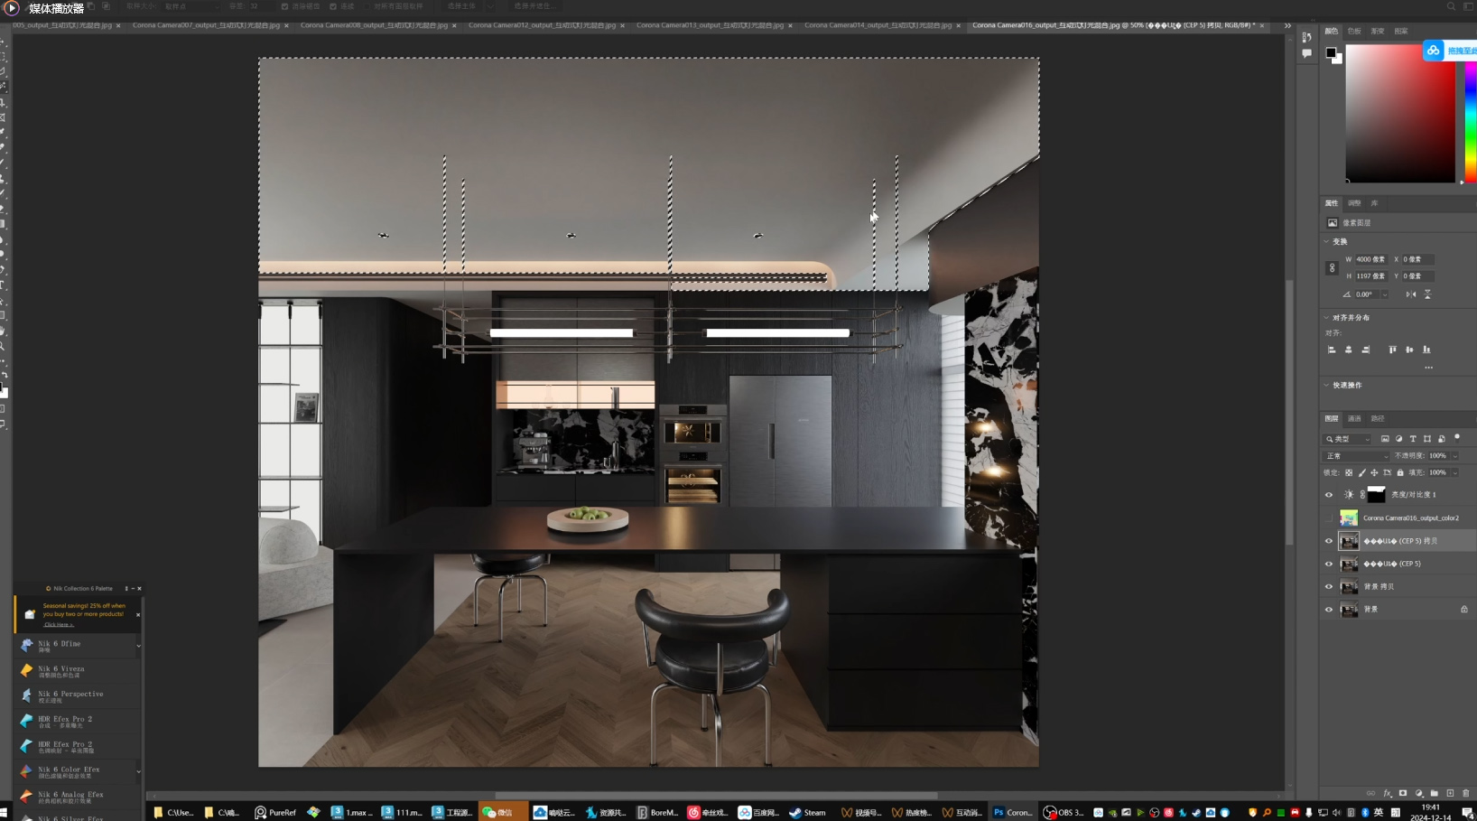Click the flip horizontal icon in Properties

1410,294
